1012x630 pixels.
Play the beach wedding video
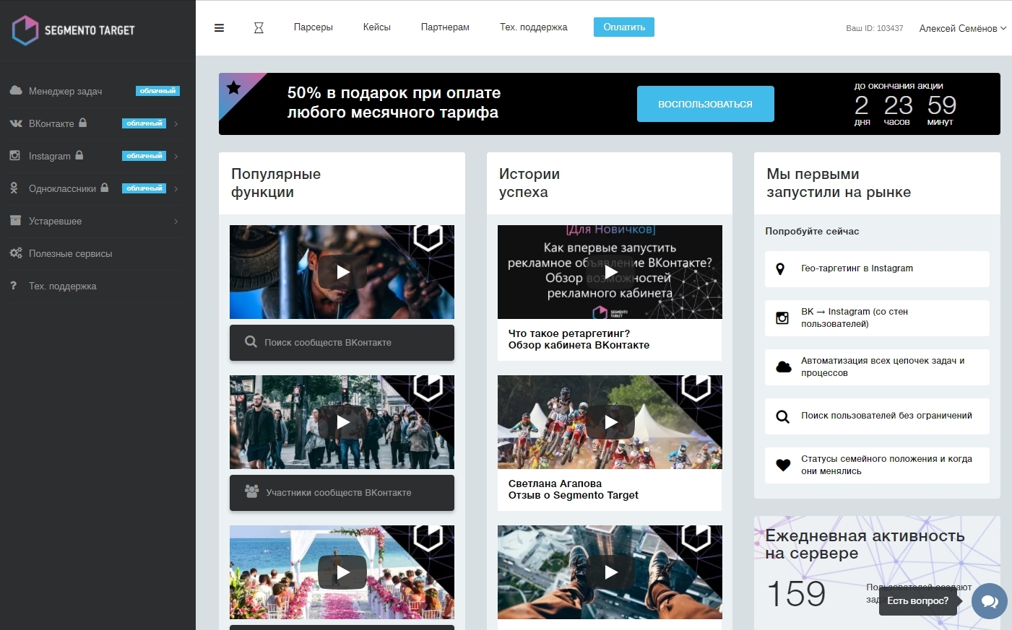click(x=342, y=572)
